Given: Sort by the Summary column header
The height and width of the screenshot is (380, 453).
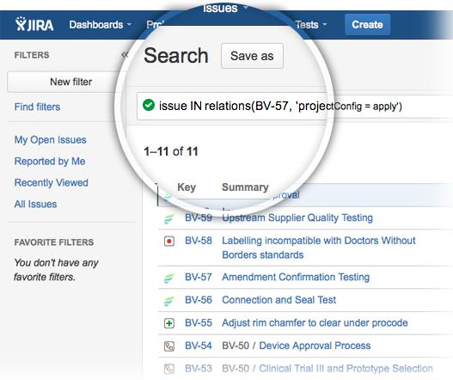Looking at the screenshot, I should click(x=245, y=187).
